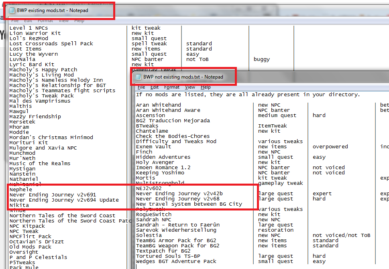Click the 'NEJ2v602' line
Image resolution: width=389 pixels, height=269 pixels.
click(x=149, y=188)
